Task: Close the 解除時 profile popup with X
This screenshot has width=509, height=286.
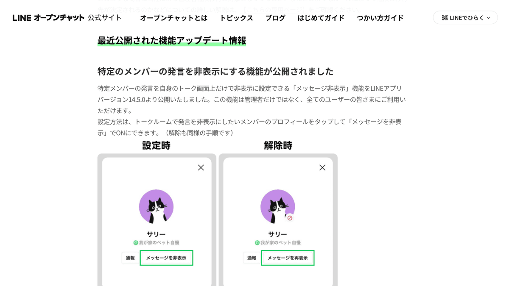Action: pyautogui.click(x=322, y=168)
